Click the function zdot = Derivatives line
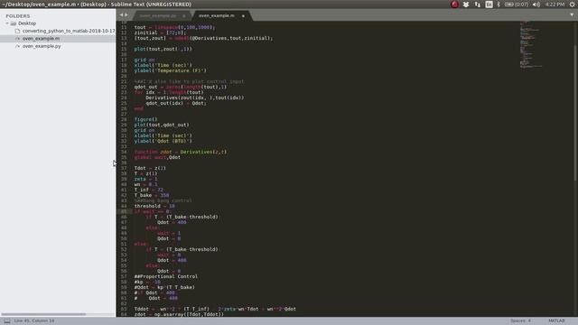 point(181,152)
